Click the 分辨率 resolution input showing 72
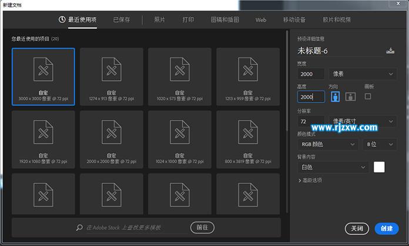This screenshot has height=246, width=409. [x=311, y=121]
